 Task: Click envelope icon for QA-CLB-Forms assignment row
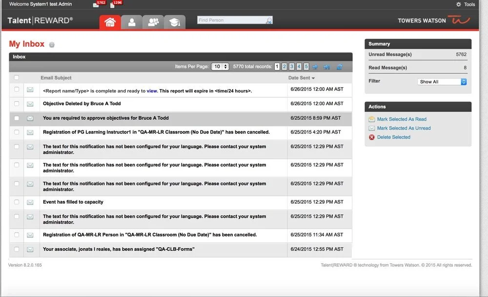pyautogui.click(x=30, y=249)
